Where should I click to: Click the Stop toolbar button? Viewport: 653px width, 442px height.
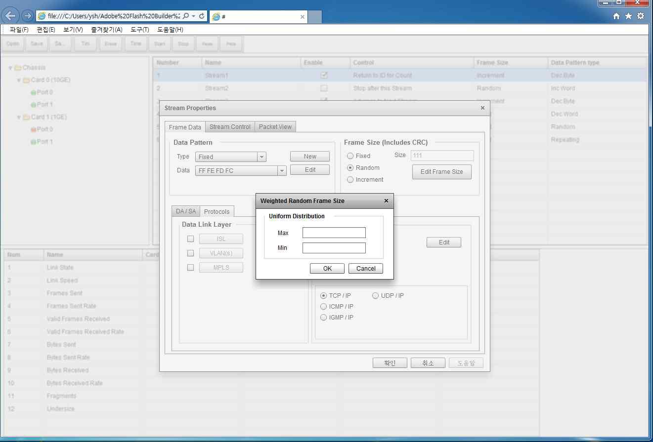tap(183, 44)
